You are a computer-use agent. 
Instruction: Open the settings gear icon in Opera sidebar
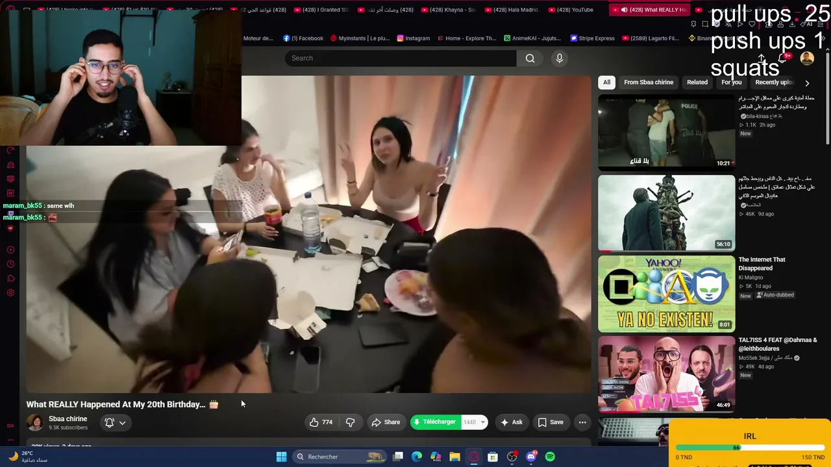pyautogui.click(x=10, y=293)
